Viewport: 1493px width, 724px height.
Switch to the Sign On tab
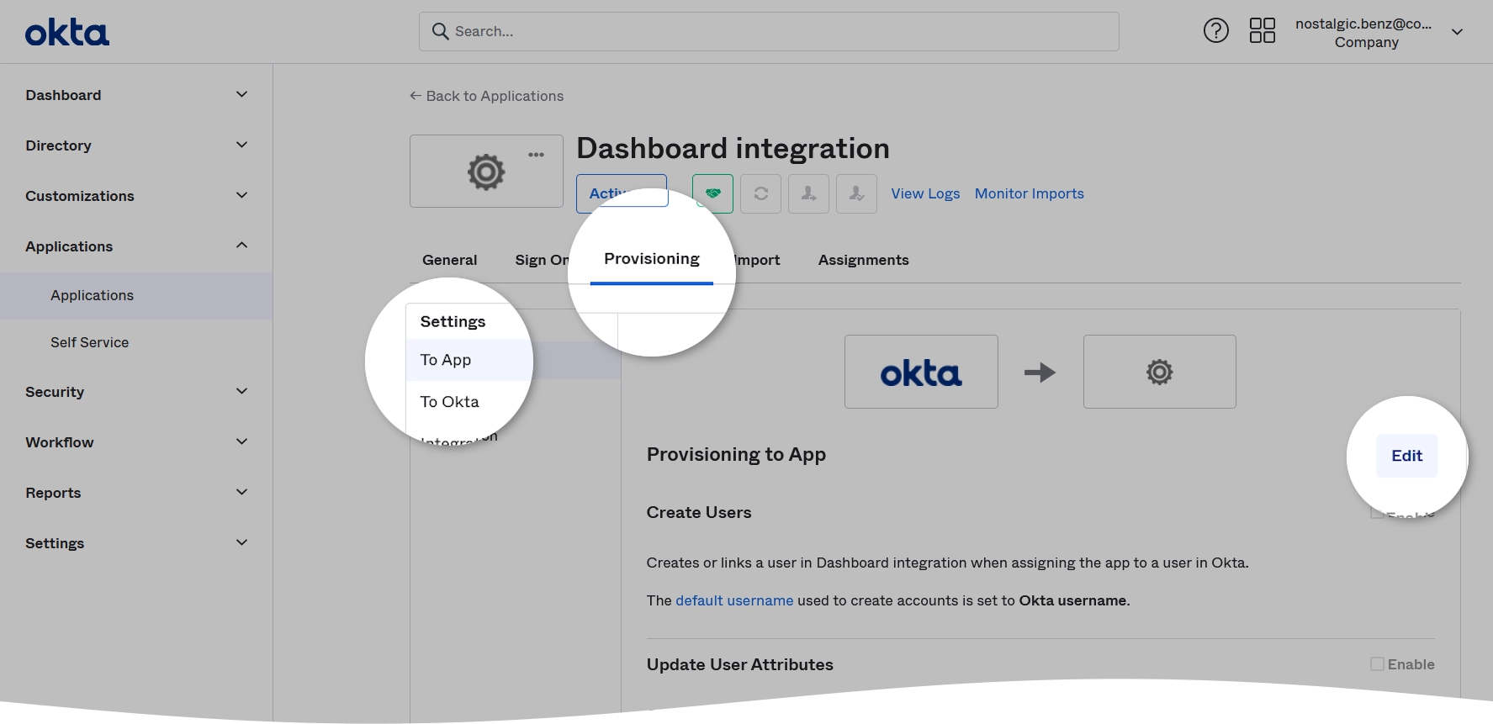(543, 260)
